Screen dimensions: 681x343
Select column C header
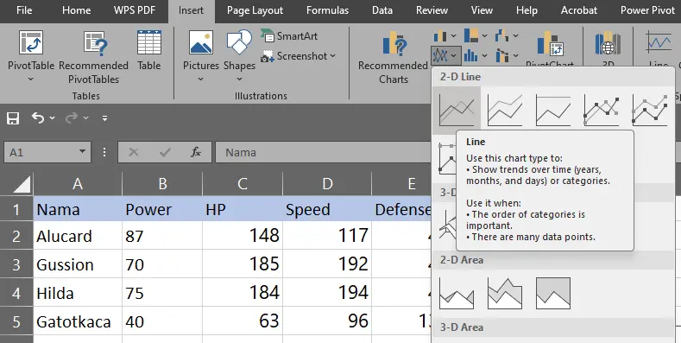pos(243,184)
